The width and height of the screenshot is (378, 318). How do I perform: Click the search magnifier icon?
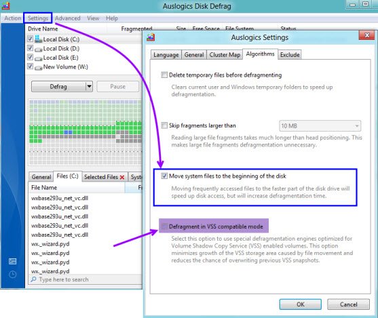[x=33, y=279]
